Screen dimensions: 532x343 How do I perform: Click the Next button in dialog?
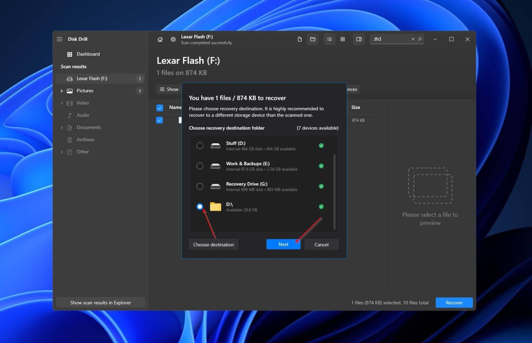click(x=283, y=244)
